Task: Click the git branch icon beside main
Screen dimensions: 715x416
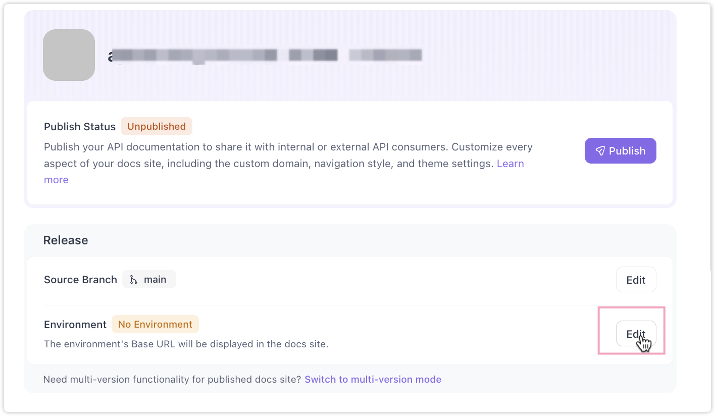Action: click(x=133, y=280)
